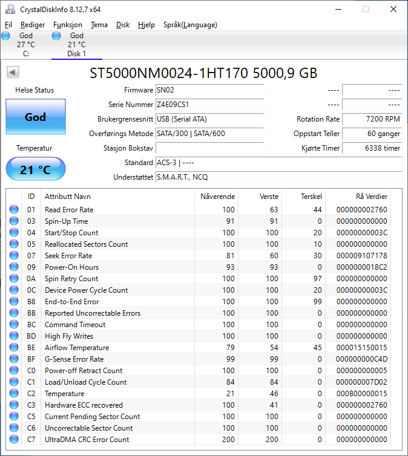Viewport: 408px width, 456px height.
Task: Switch to the Disk 1 tab
Action: point(76,45)
